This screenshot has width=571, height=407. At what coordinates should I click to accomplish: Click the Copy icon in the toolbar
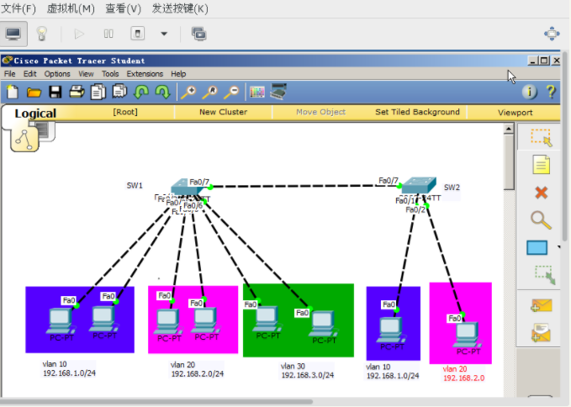pyautogui.click(x=98, y=92)
